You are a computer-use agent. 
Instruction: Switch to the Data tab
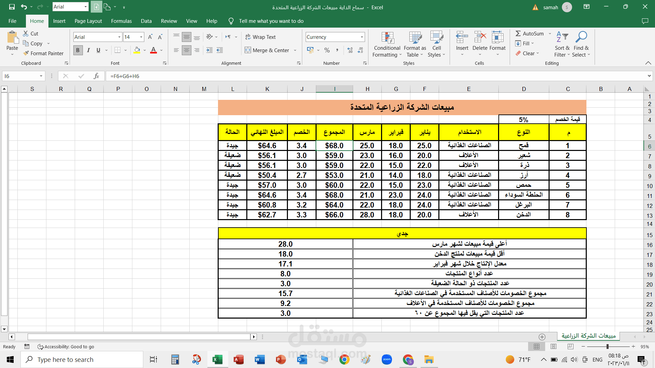click(x=146, y=21)
